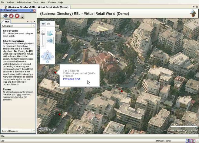Click the Next link in popup
Image resolution: width=199 pixels, height=143 pixels.
(x=78, y=79)
